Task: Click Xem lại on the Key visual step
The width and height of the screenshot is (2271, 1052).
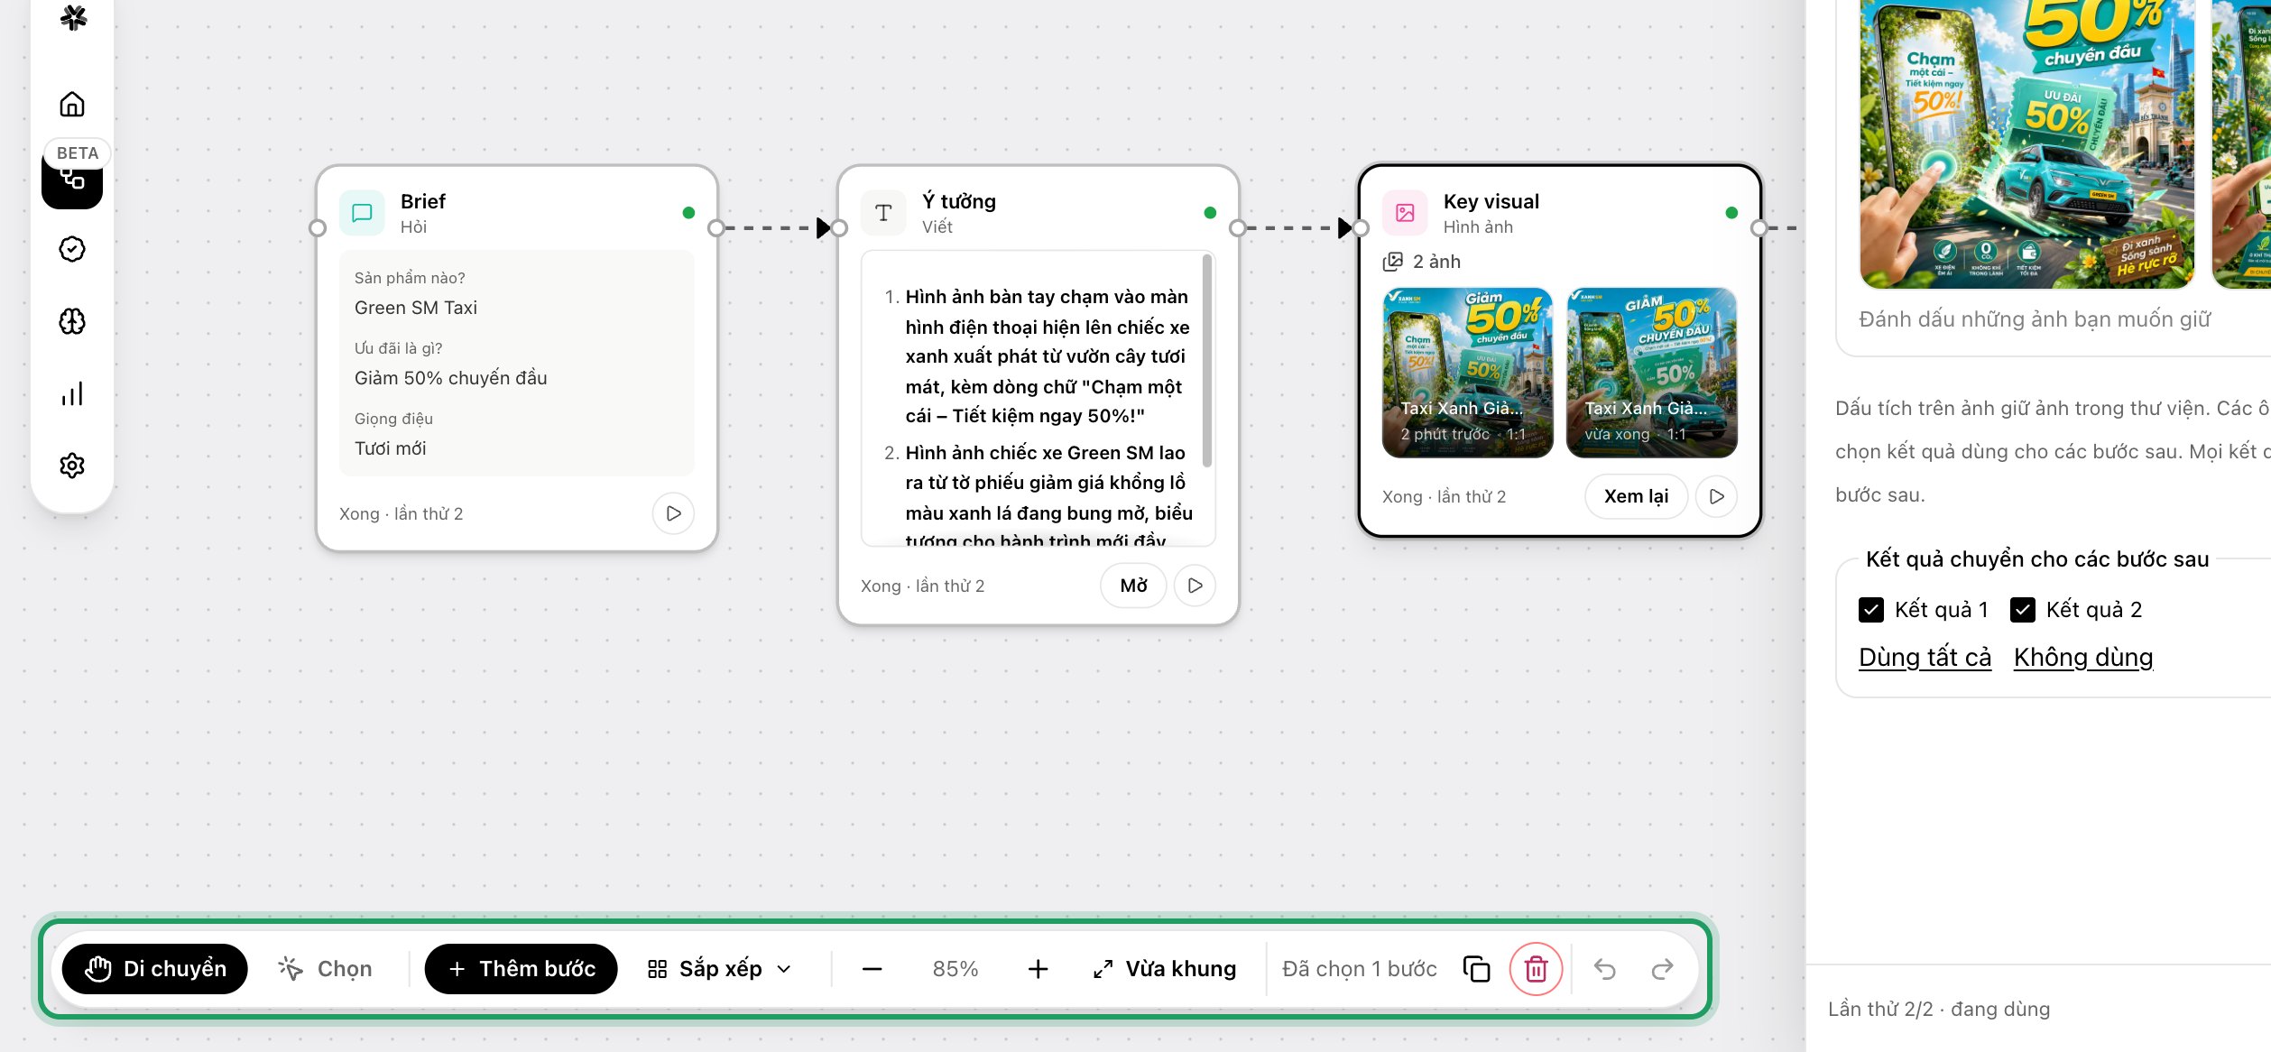Action: click(x=1636, y=496)
